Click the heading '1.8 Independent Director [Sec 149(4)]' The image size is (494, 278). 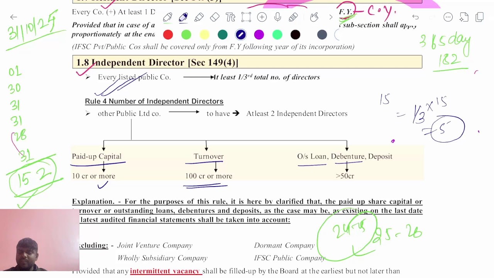pos(157,62)
